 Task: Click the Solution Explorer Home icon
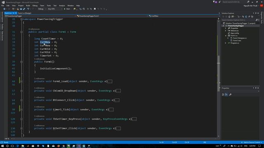[x=229, y=17]
